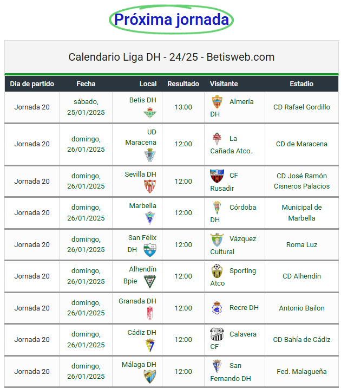Click the Almería DH club badge
The height and width of the screenshot is (388, 341).
pyautogui.click(x=217, y=102)
